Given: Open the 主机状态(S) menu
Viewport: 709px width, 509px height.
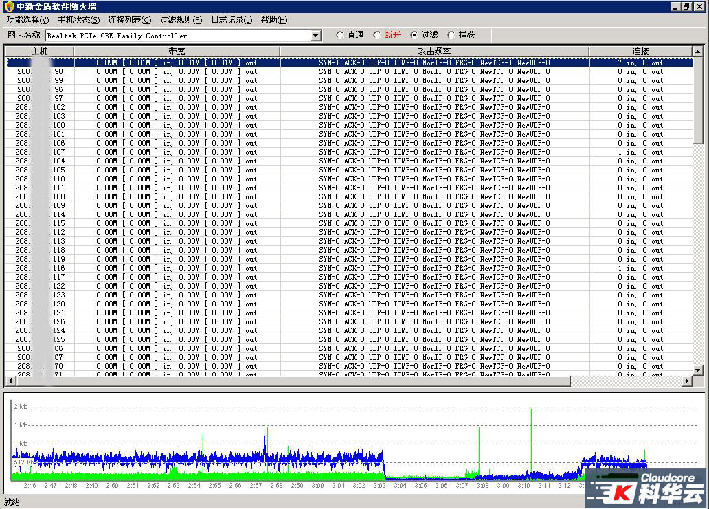Looking at the screenshot, I should tap(79, 20).
